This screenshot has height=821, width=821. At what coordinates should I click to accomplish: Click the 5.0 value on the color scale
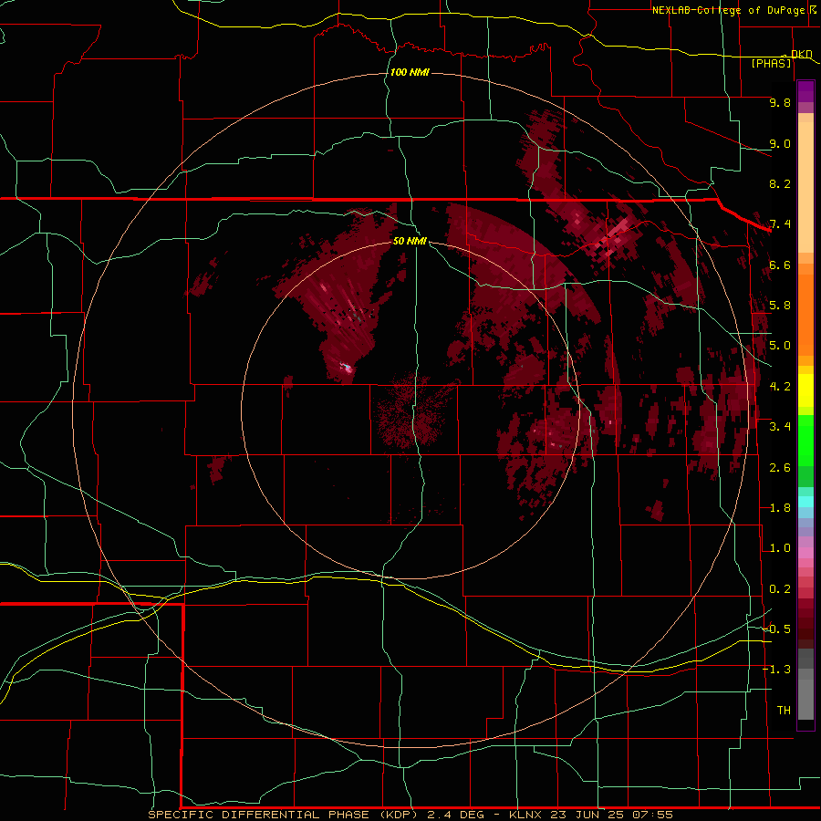click(780, 346)
